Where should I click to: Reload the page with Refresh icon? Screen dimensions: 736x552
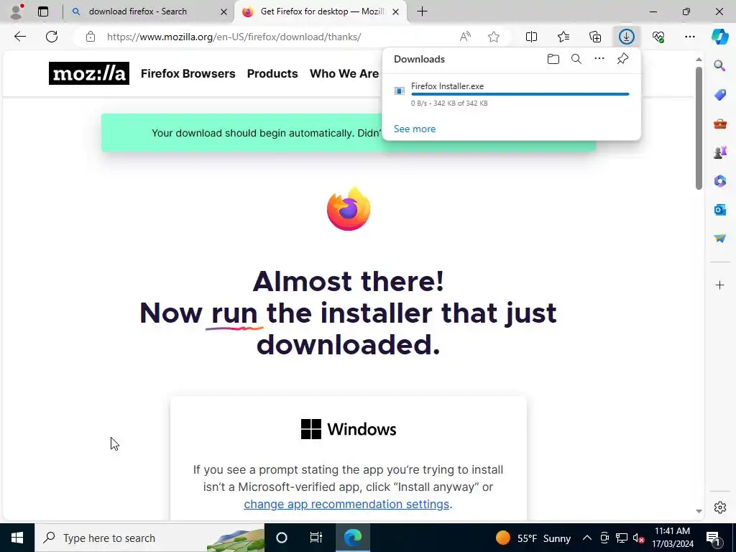(x=52, y=37)
